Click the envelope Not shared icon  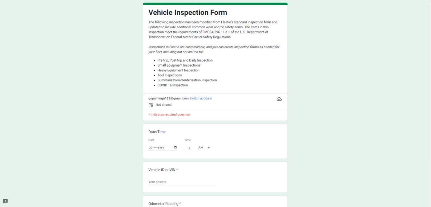[151, 105]
